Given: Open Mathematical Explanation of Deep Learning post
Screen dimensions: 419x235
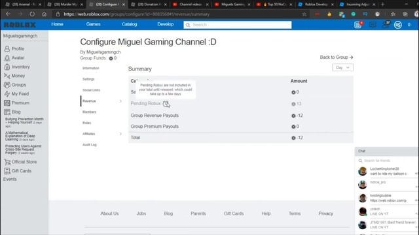Looking at the screenshot, I should pyautogui.click(x=20, y=136).
